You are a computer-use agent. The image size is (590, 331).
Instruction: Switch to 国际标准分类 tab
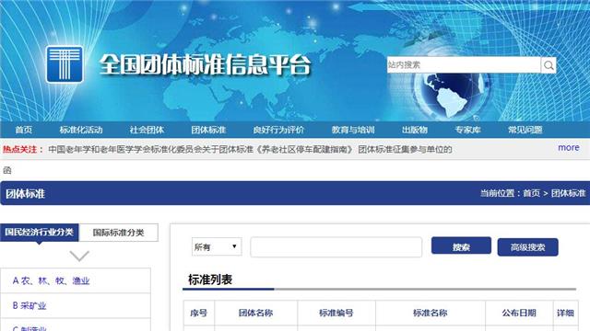click(x=119, y=233)
